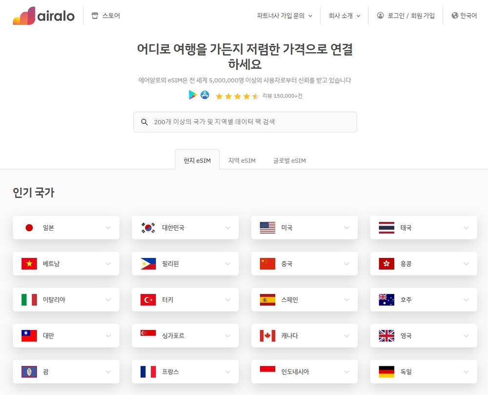Expand the 태국 plans chevron
Screen dimensions: 488x395
tap(466, 228)
